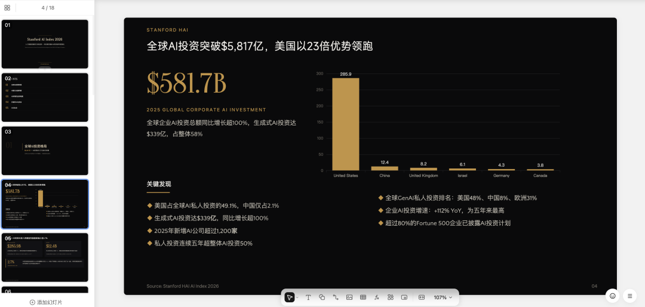Click 添加幻灯片 to add a slide
The image size is (645, 307).
46,302
